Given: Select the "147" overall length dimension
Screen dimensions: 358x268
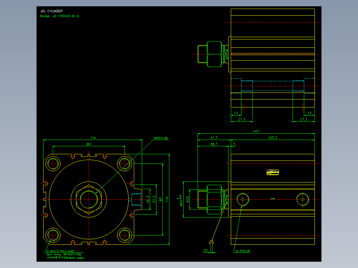Looking at the screenshot, I should tap(256, 131).
